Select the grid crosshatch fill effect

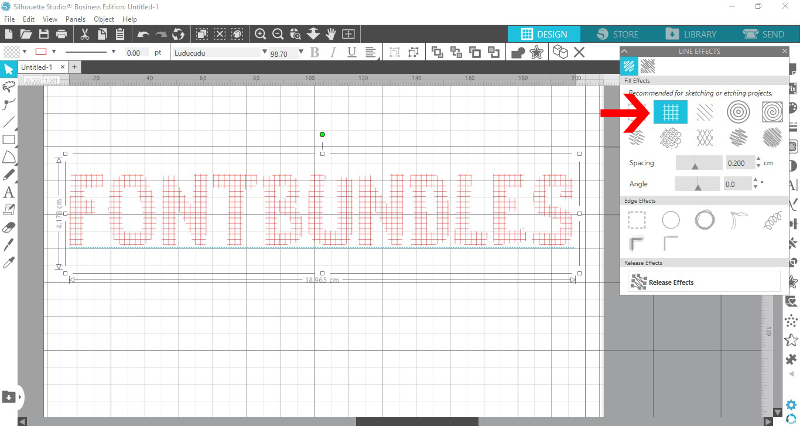pyautogui.click(x=671, y=111)
